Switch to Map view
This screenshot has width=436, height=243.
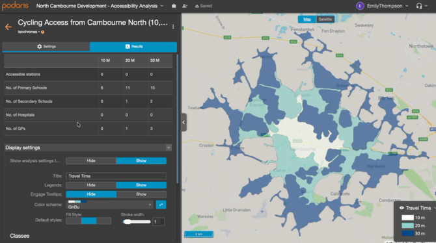pos(307,19)
